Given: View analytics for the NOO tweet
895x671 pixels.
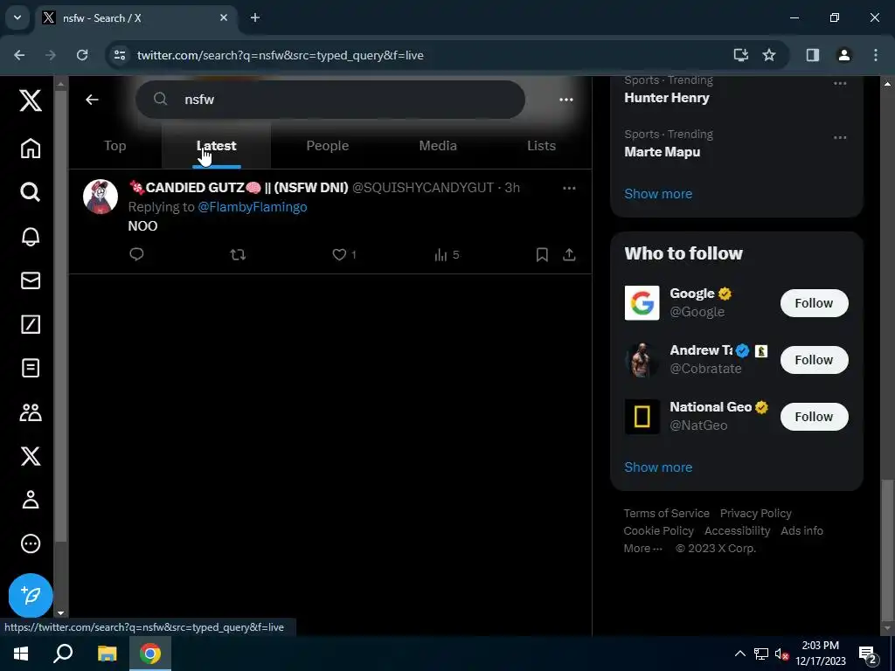Looking at the screenshot, I should pos(447,254).
